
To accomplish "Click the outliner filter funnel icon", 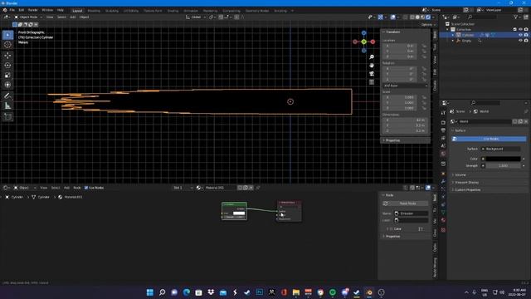I will (x=516, y=17).
